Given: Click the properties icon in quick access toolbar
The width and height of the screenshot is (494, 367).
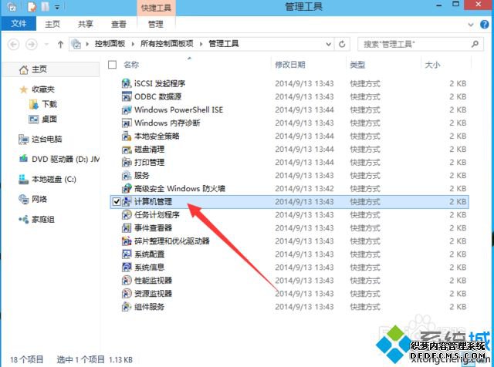Looking at the screenshot, I should (32, 7).
